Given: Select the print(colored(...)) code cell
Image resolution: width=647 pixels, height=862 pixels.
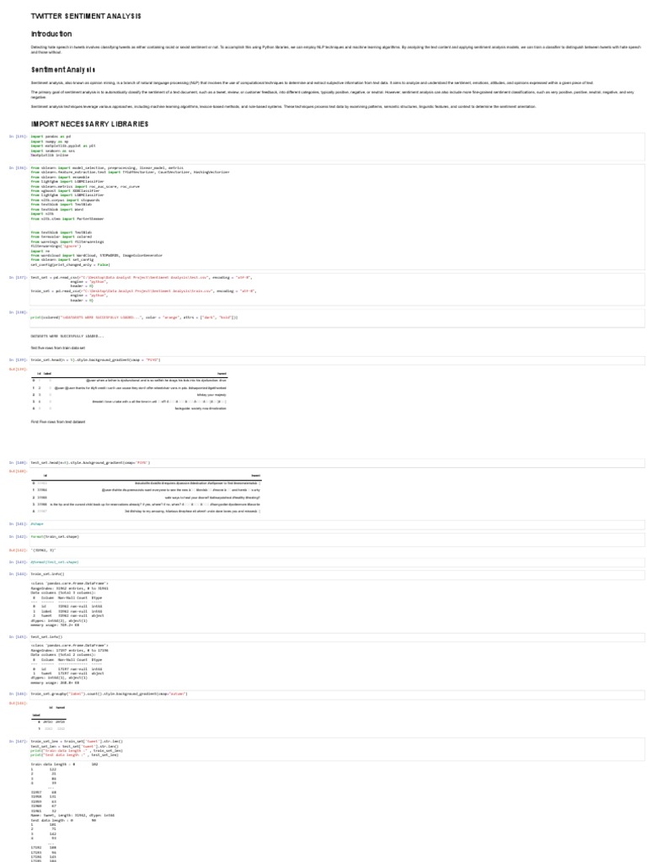Looking at the screenshot, I should pos(337,317).
